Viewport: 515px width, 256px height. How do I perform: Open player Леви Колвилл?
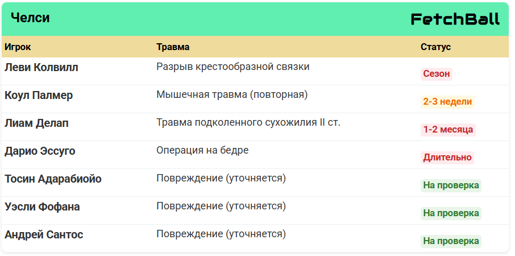pyautogui.click(x=41, y=67)
